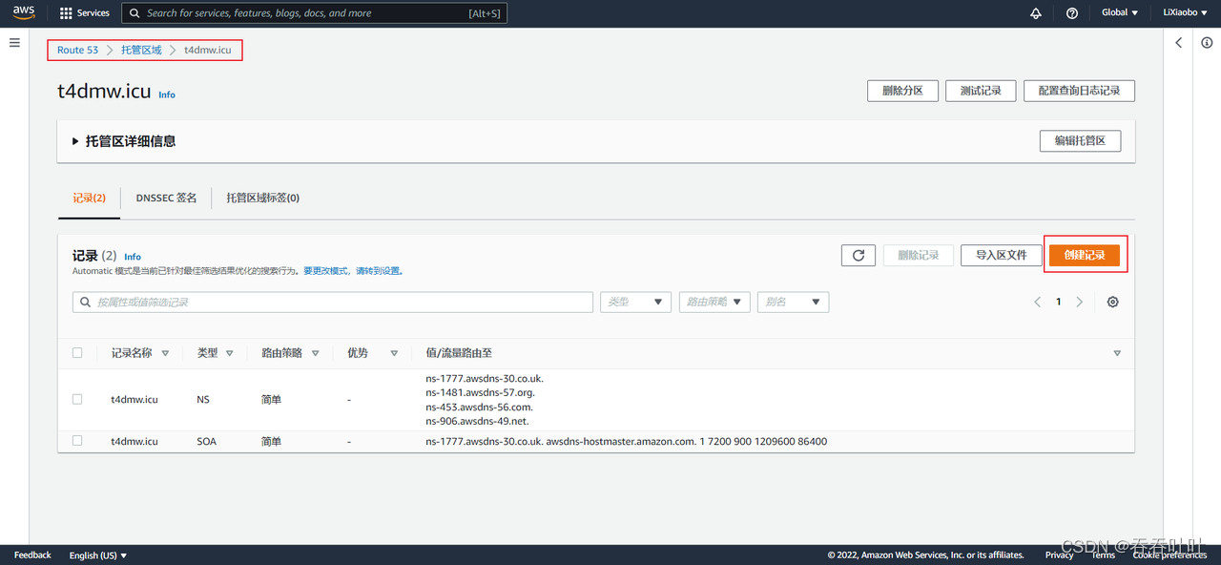1221x565 pixels.
Task: Select all records checkbox in header
Action: (x=77, y=353)
